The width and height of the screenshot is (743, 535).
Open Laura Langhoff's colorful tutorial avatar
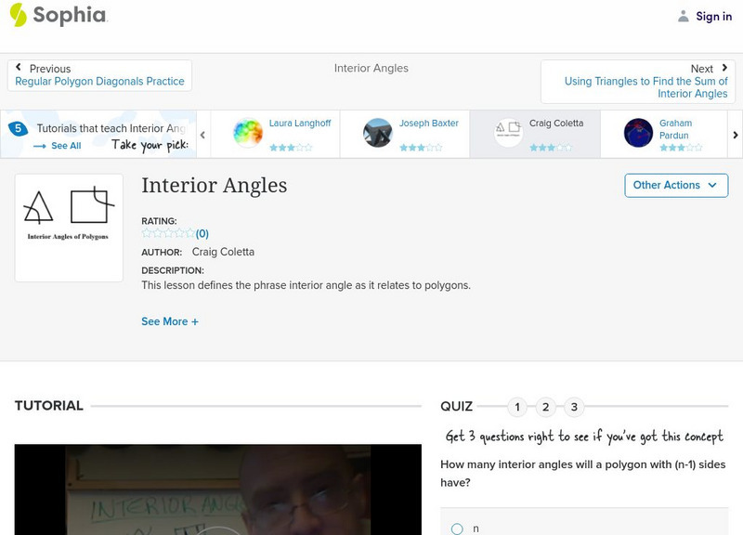point(247,131)
